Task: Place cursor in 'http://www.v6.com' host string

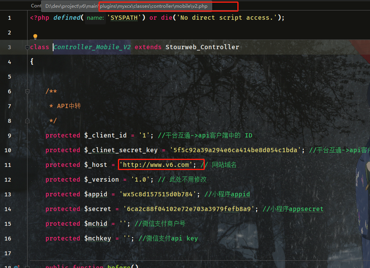Action: [156, 165]
